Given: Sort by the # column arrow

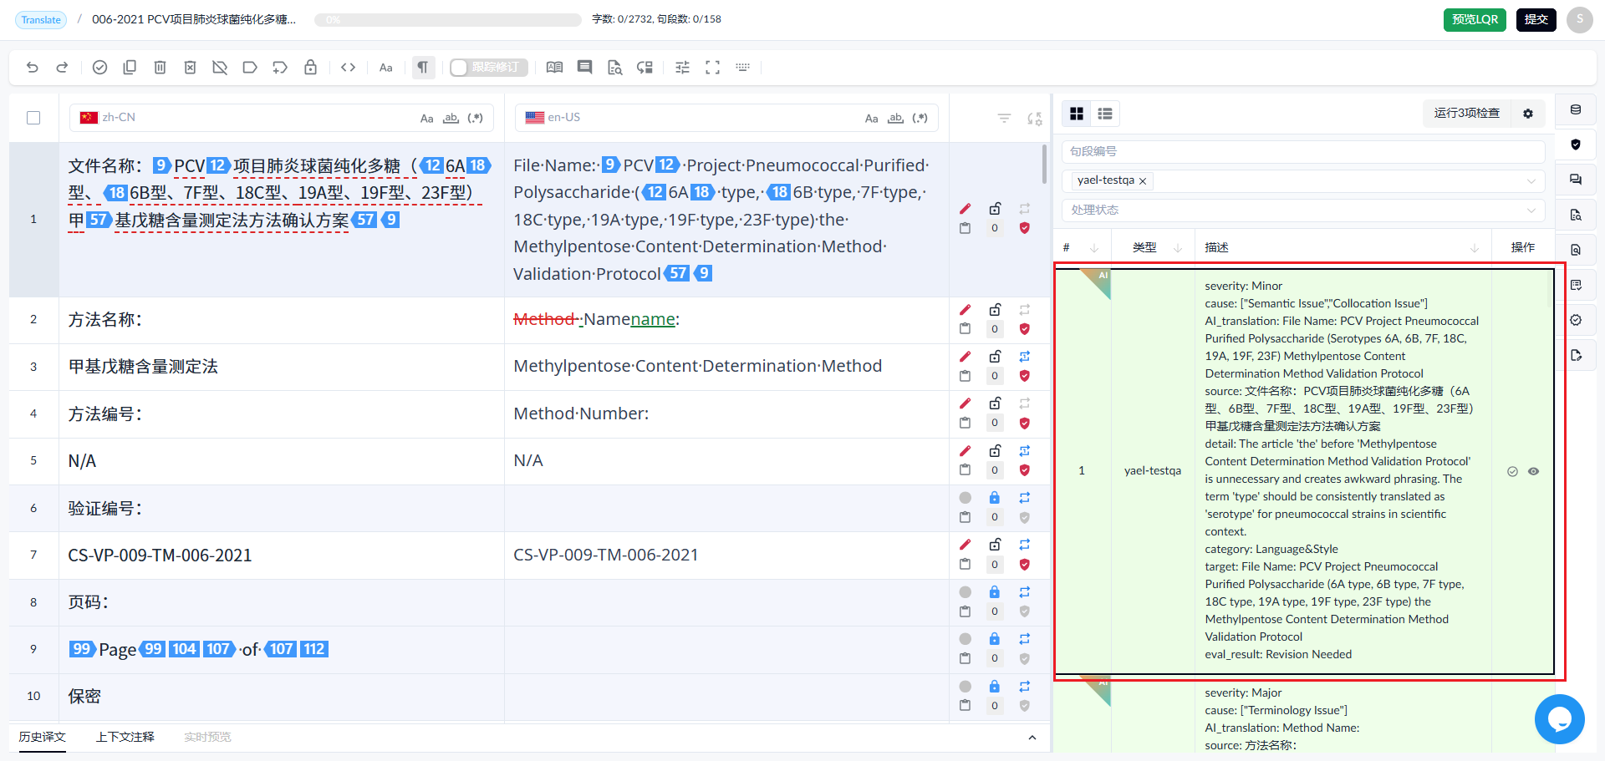Looking at the screenshot, I should coord(1094,248).
